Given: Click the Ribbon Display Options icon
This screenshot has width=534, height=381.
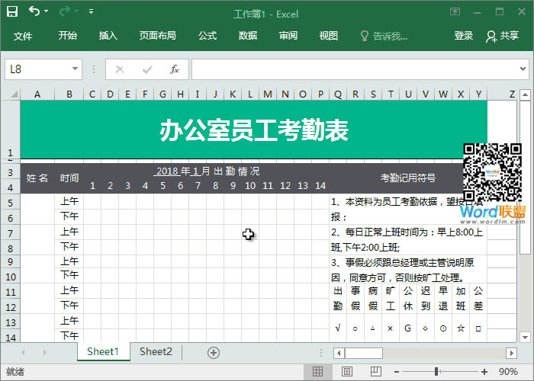Looking at the screenshot, I should point(455,12).
